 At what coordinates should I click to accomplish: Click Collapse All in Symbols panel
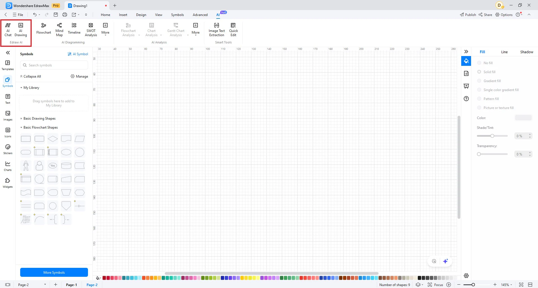pos(30,76)
